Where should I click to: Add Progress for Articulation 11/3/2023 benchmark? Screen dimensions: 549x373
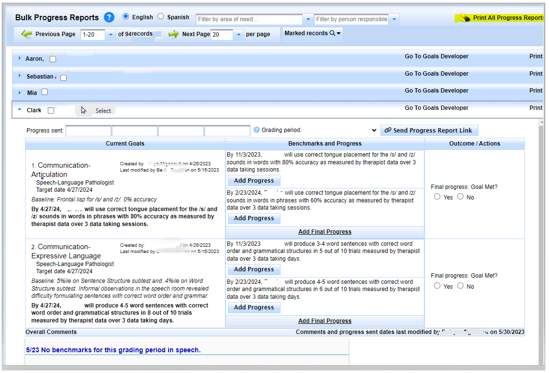coord(254,180)
